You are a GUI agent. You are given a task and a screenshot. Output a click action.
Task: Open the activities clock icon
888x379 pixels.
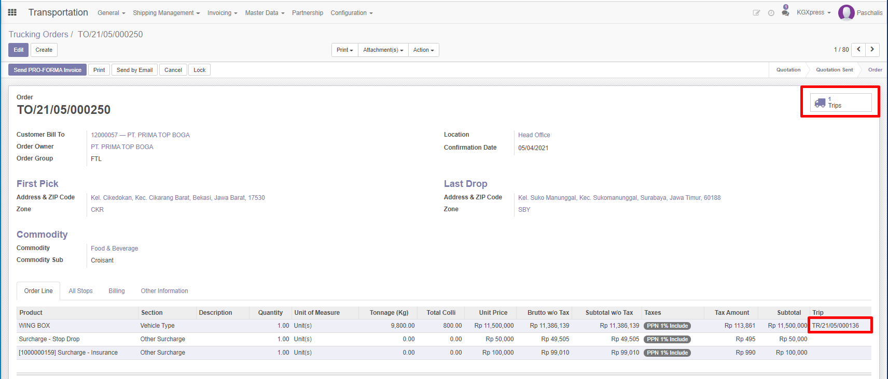771,13
